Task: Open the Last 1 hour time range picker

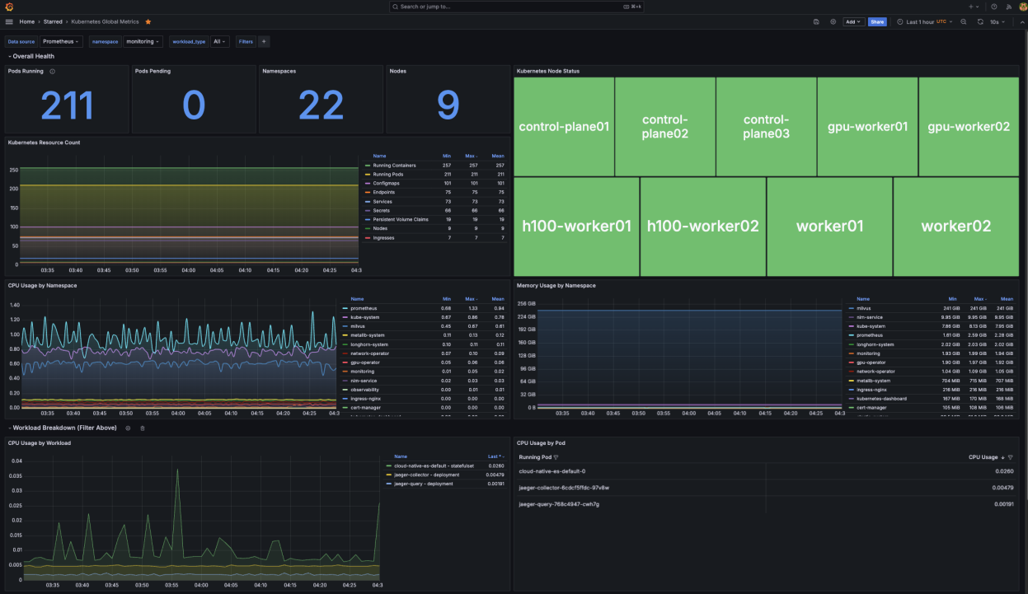Action: [x=925, y=21]
